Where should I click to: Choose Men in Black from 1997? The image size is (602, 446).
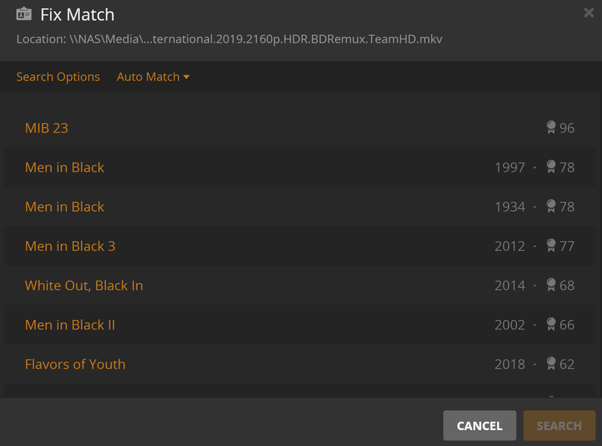[x=299, y=167]
